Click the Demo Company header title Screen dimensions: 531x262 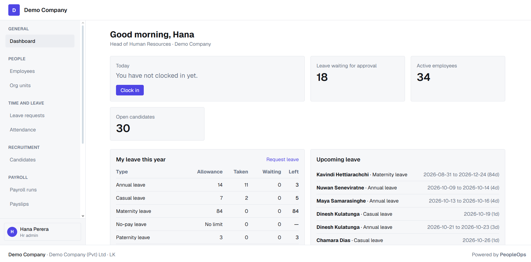[x=46, y=10]
